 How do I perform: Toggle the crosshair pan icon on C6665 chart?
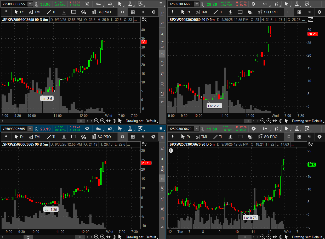pos(114,237)
